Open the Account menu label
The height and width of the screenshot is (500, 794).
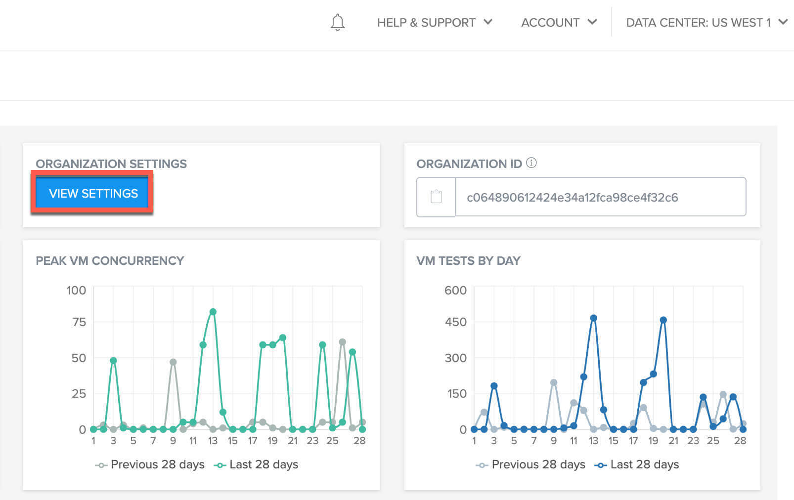pos(550,23)
